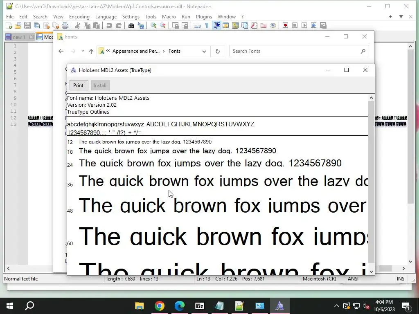Zoom out with the magnifier minus icon

coord(162,25)
